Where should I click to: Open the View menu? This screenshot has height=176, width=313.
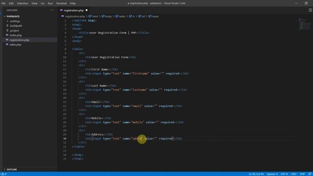(x=34, y=3)
